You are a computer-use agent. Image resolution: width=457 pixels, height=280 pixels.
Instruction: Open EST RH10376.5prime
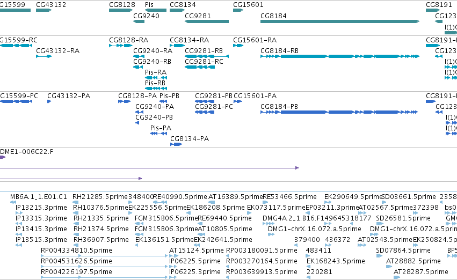pos(100,208)
